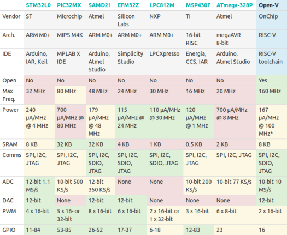Click the MIPS M4K architecture cell
Screen dimensions: 287x235
pos(71,39)
